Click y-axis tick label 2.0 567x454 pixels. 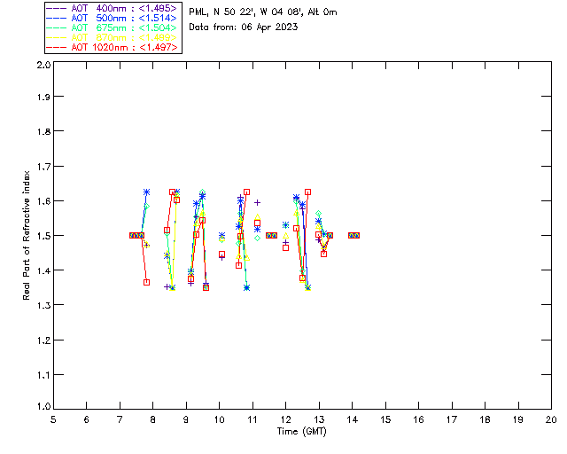(43, 65)
